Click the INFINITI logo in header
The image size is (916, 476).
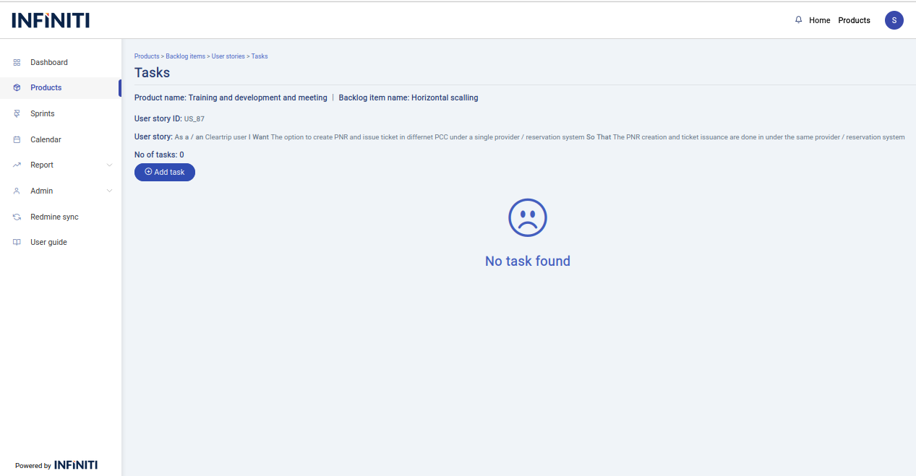click(51, 20)
